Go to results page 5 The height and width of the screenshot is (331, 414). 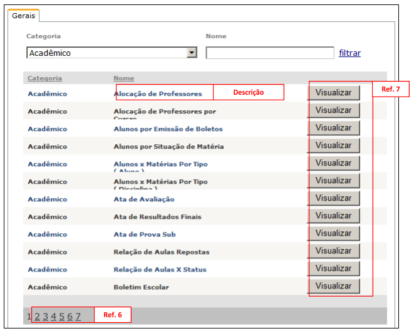coord(62,316)
